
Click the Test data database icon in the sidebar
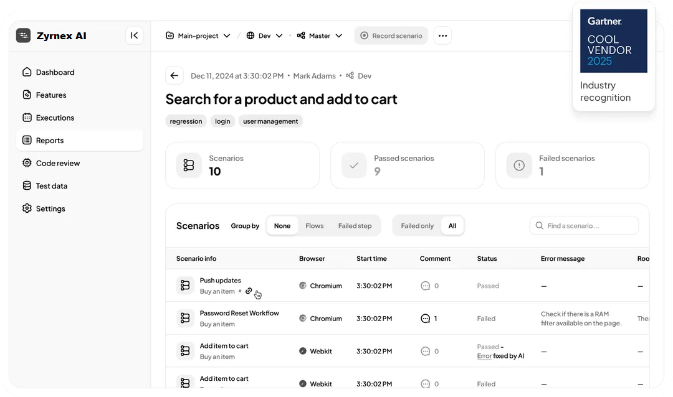point(27,185)
